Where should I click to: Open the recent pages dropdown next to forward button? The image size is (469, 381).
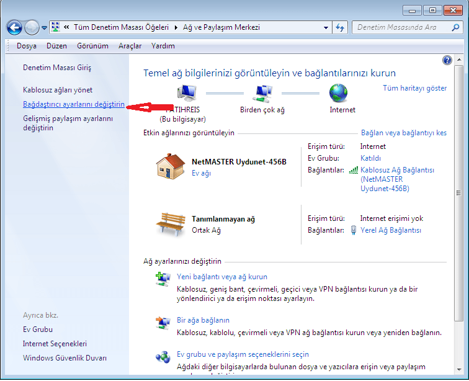point(44,28)
